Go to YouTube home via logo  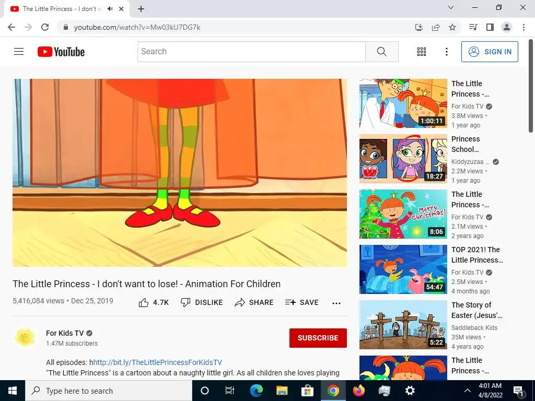tap(61, 52)
